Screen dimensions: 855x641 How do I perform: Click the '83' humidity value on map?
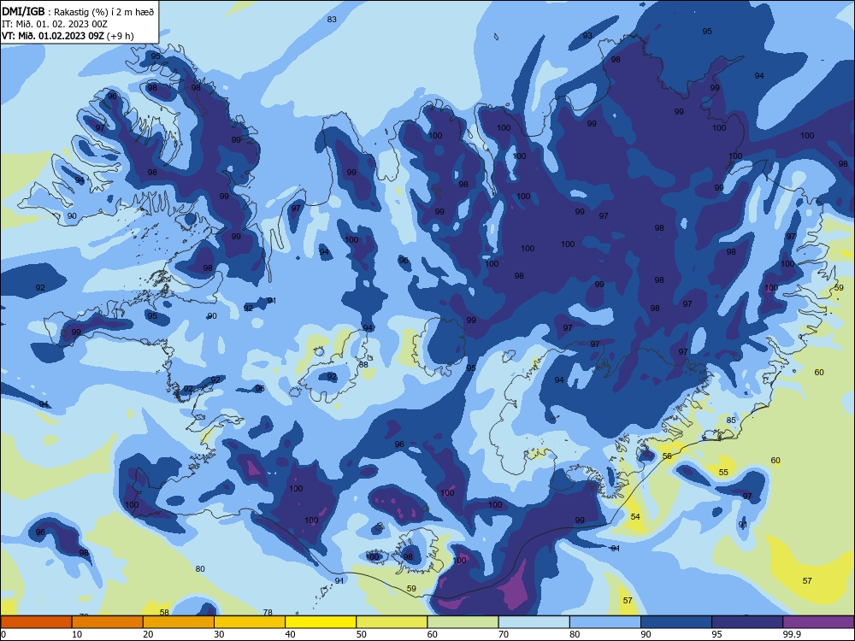point(332,19)
